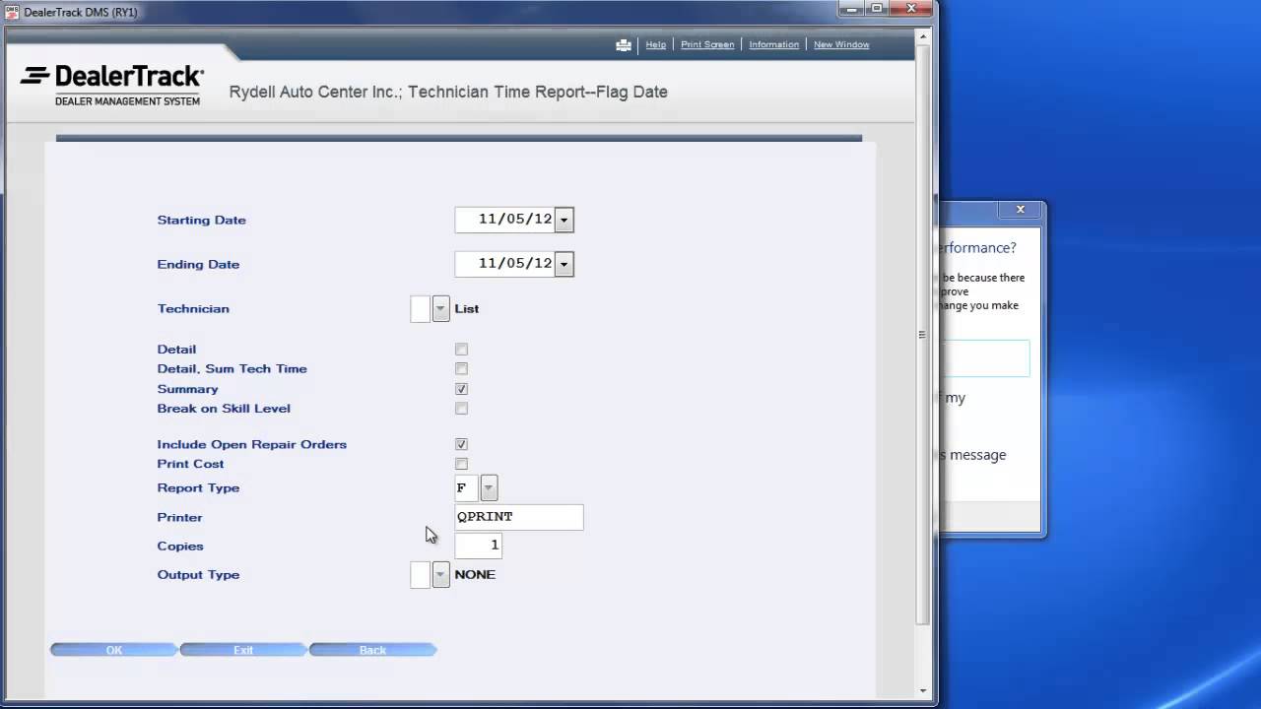Close the performance dialog behind DMS
Screen dimensions: 1261x709
tap(1021, 210)
